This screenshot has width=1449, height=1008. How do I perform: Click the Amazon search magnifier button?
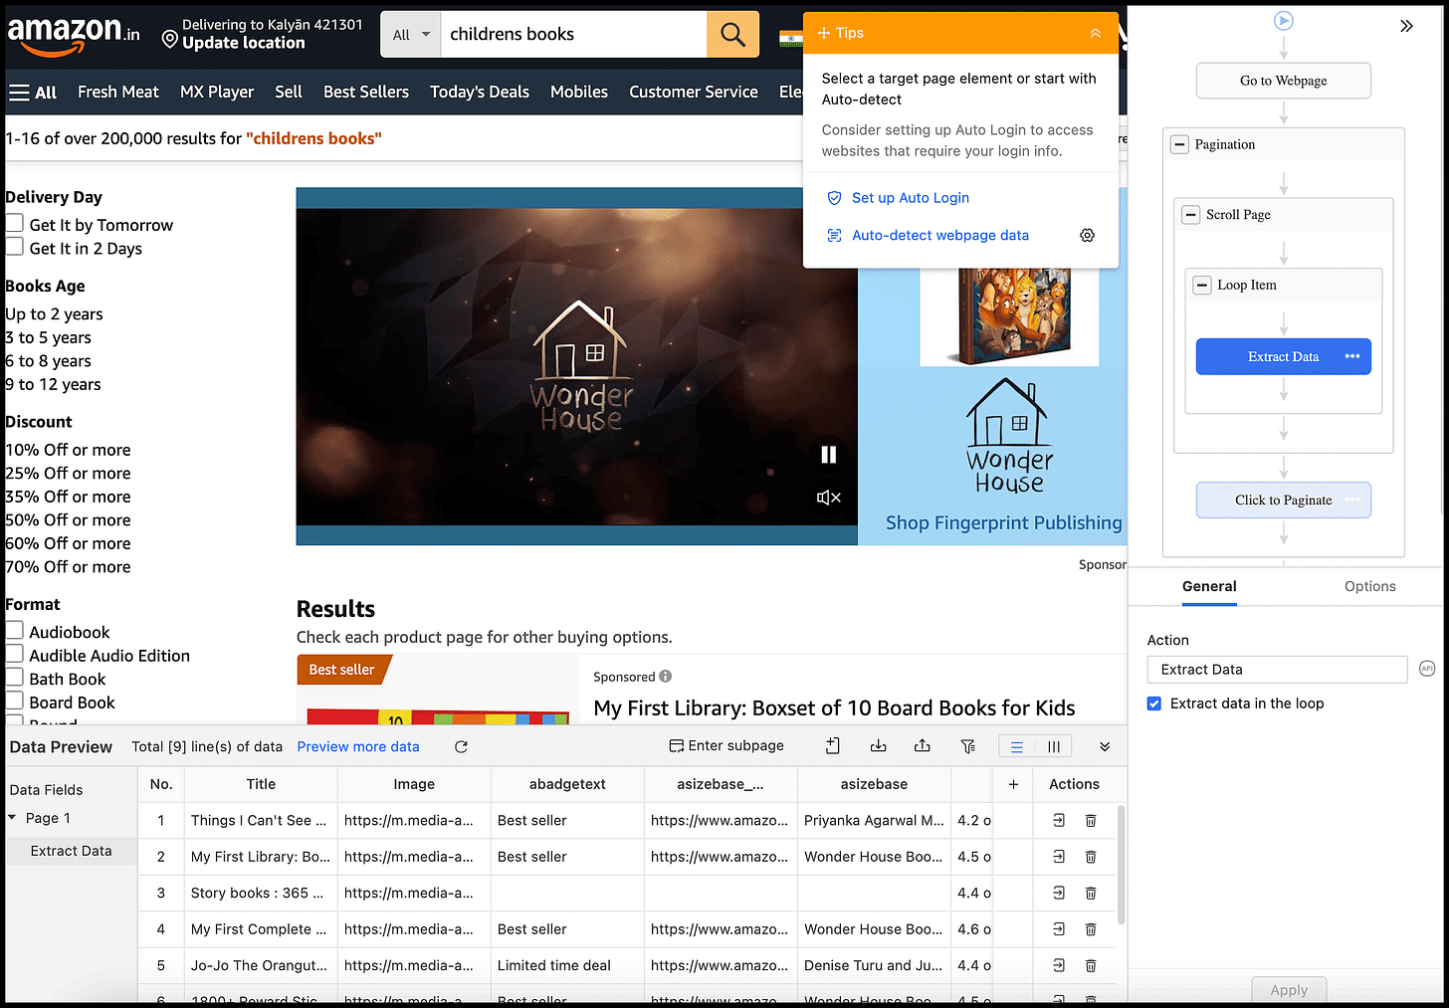click(x=732, y=35)
